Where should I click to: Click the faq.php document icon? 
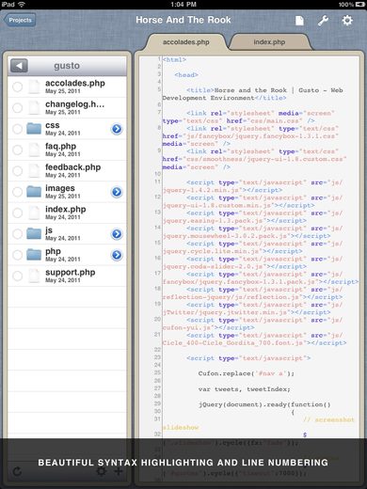34,150
